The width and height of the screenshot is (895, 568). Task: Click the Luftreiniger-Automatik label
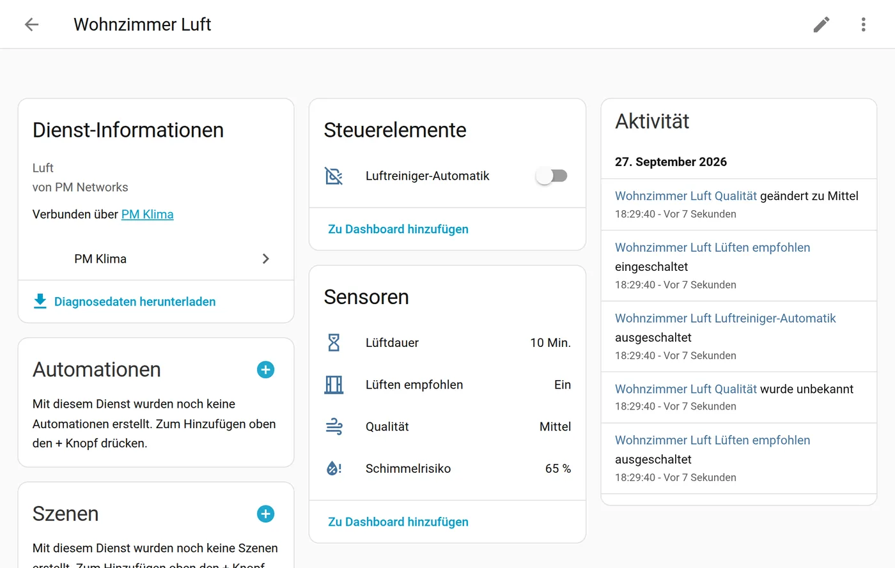428,176
